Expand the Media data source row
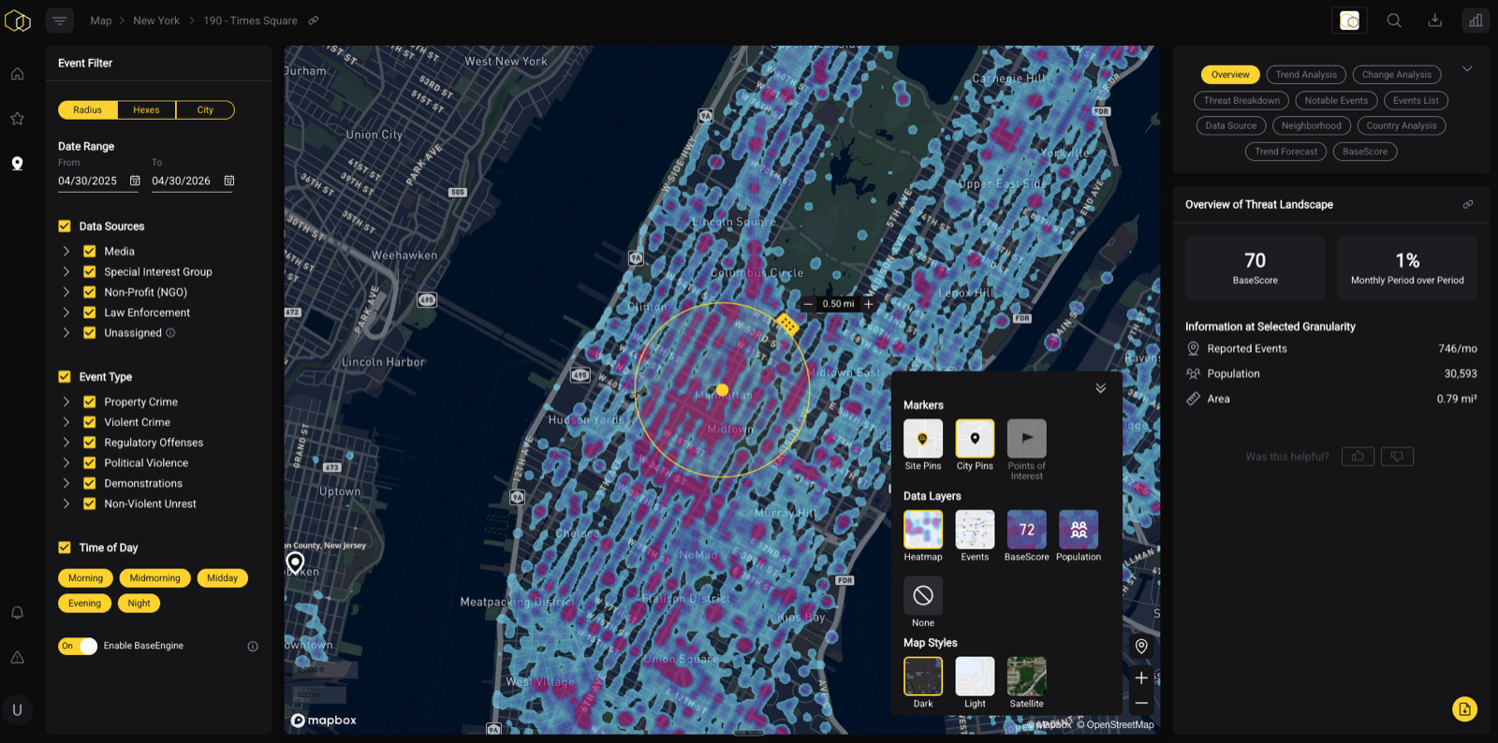The height and width of the screenshot is (743, 1498). pos(66,252)
